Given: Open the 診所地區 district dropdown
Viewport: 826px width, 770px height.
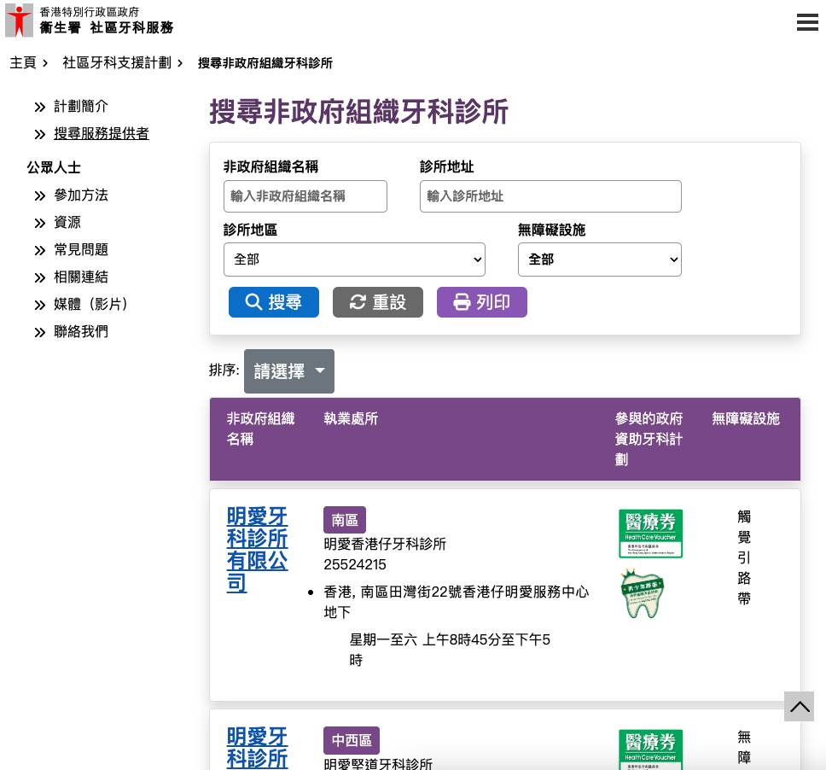Looking at the screenshot, I should 354,260.
